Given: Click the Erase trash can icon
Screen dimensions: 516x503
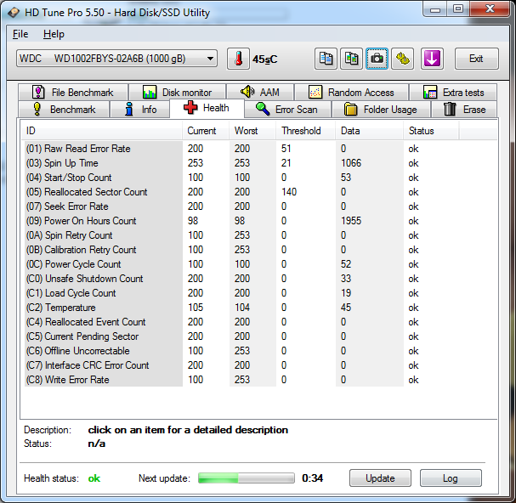Looking at the screenshot, I should 450,109.
